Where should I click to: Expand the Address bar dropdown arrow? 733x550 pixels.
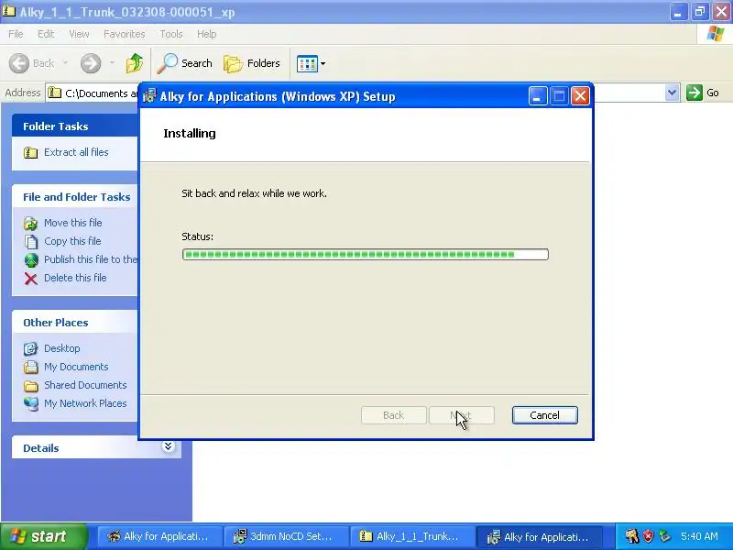click(672, 93)
